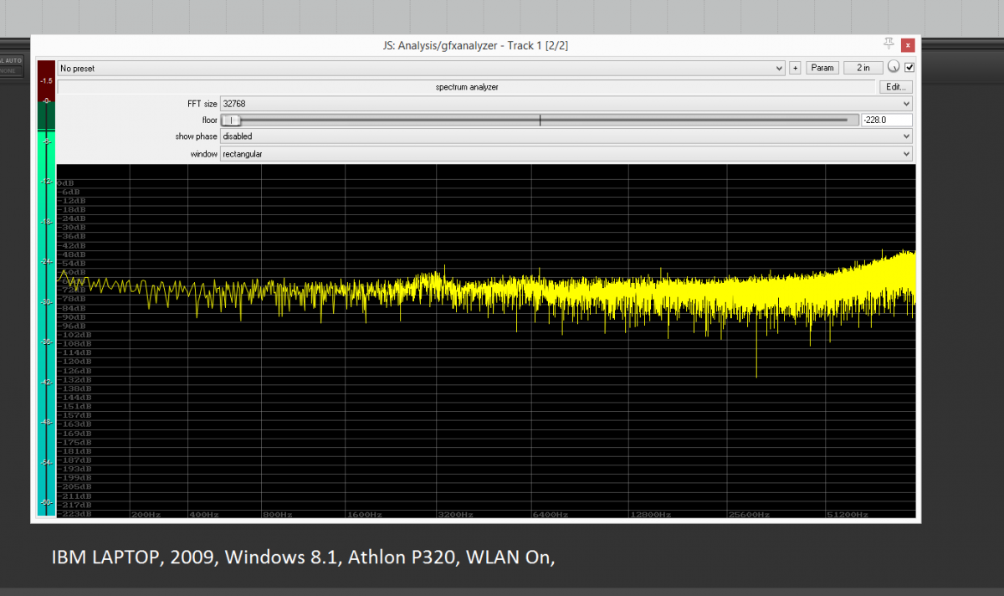Click the Edit... button

coord(894,87)
